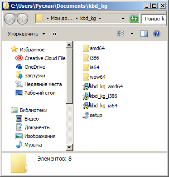Select the wow64 file name text
The height and width of the screenshot is (177, 169).
(x=98, y=77)
